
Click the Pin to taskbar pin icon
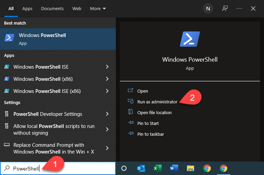point(130,134)
